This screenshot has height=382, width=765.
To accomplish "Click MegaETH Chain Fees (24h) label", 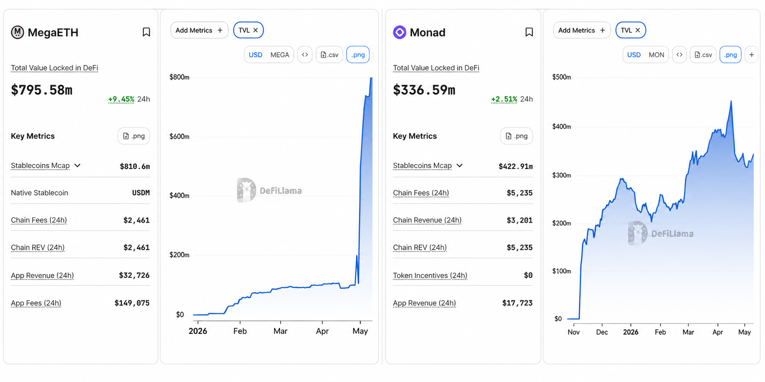I will (x=39, y=220).
